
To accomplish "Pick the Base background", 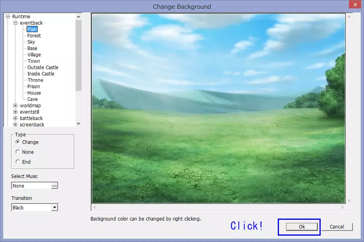I will pos(32,48).
